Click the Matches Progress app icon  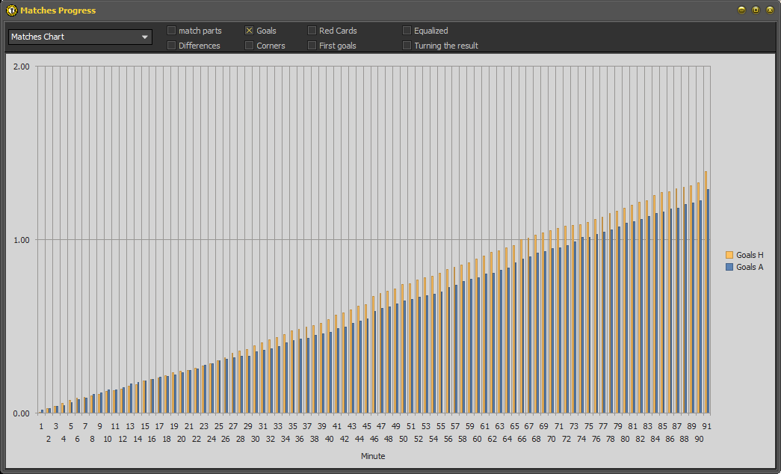11,10
